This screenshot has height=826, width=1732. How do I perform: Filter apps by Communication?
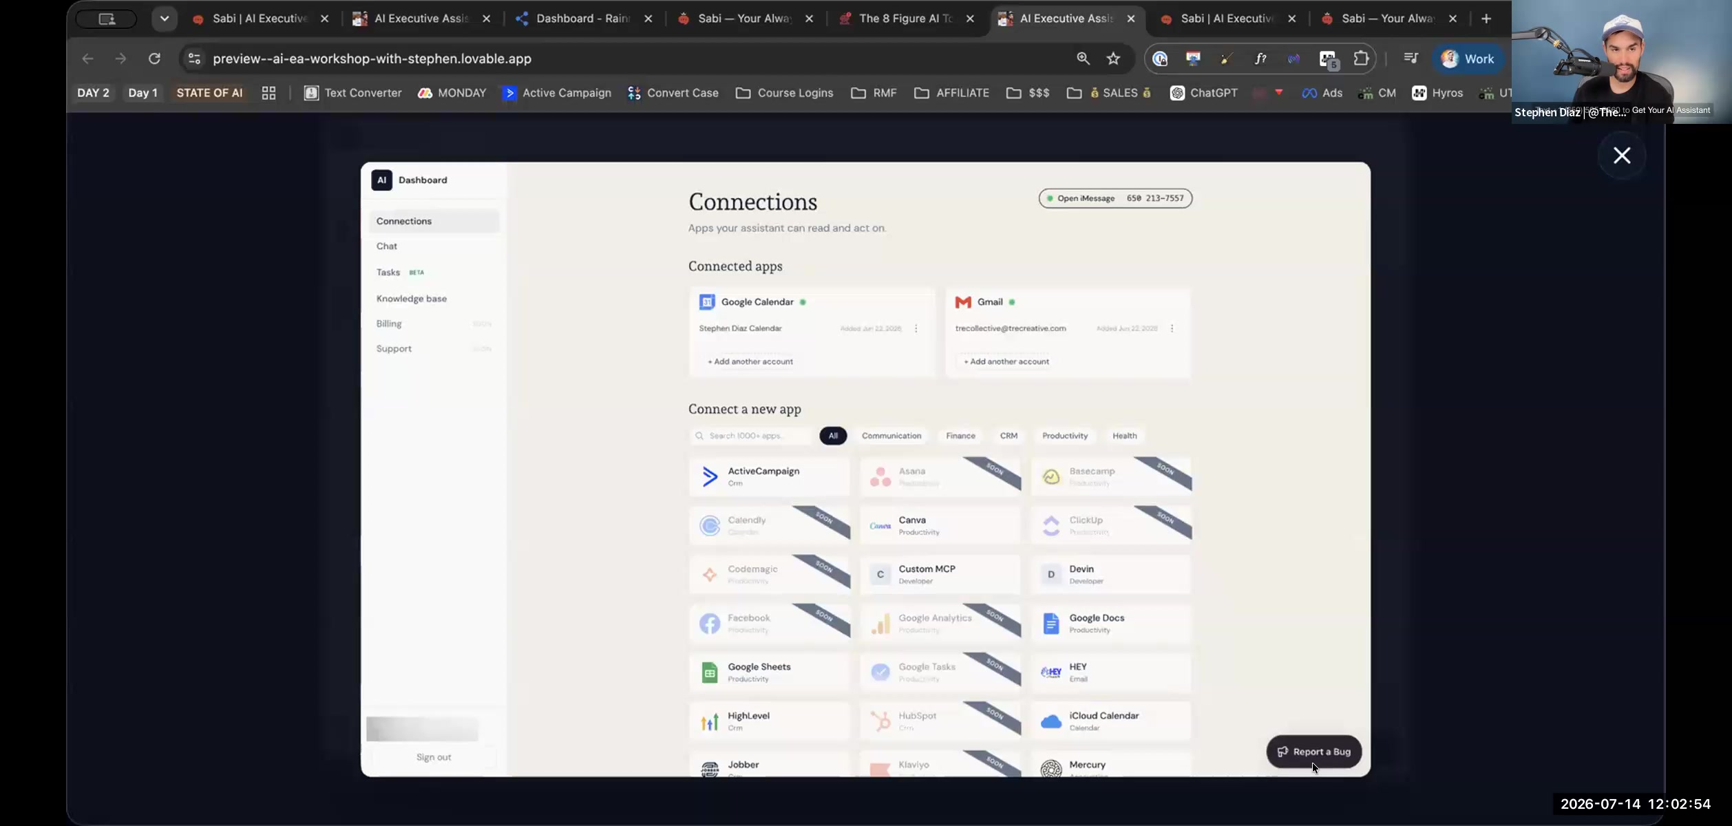pos(891,436)
